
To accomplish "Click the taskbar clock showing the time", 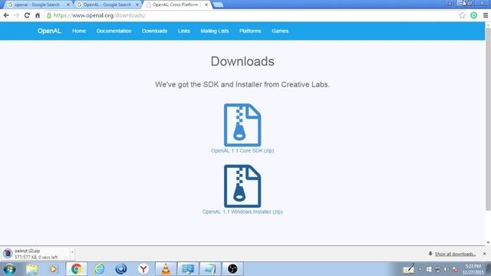I will [473, 269].
